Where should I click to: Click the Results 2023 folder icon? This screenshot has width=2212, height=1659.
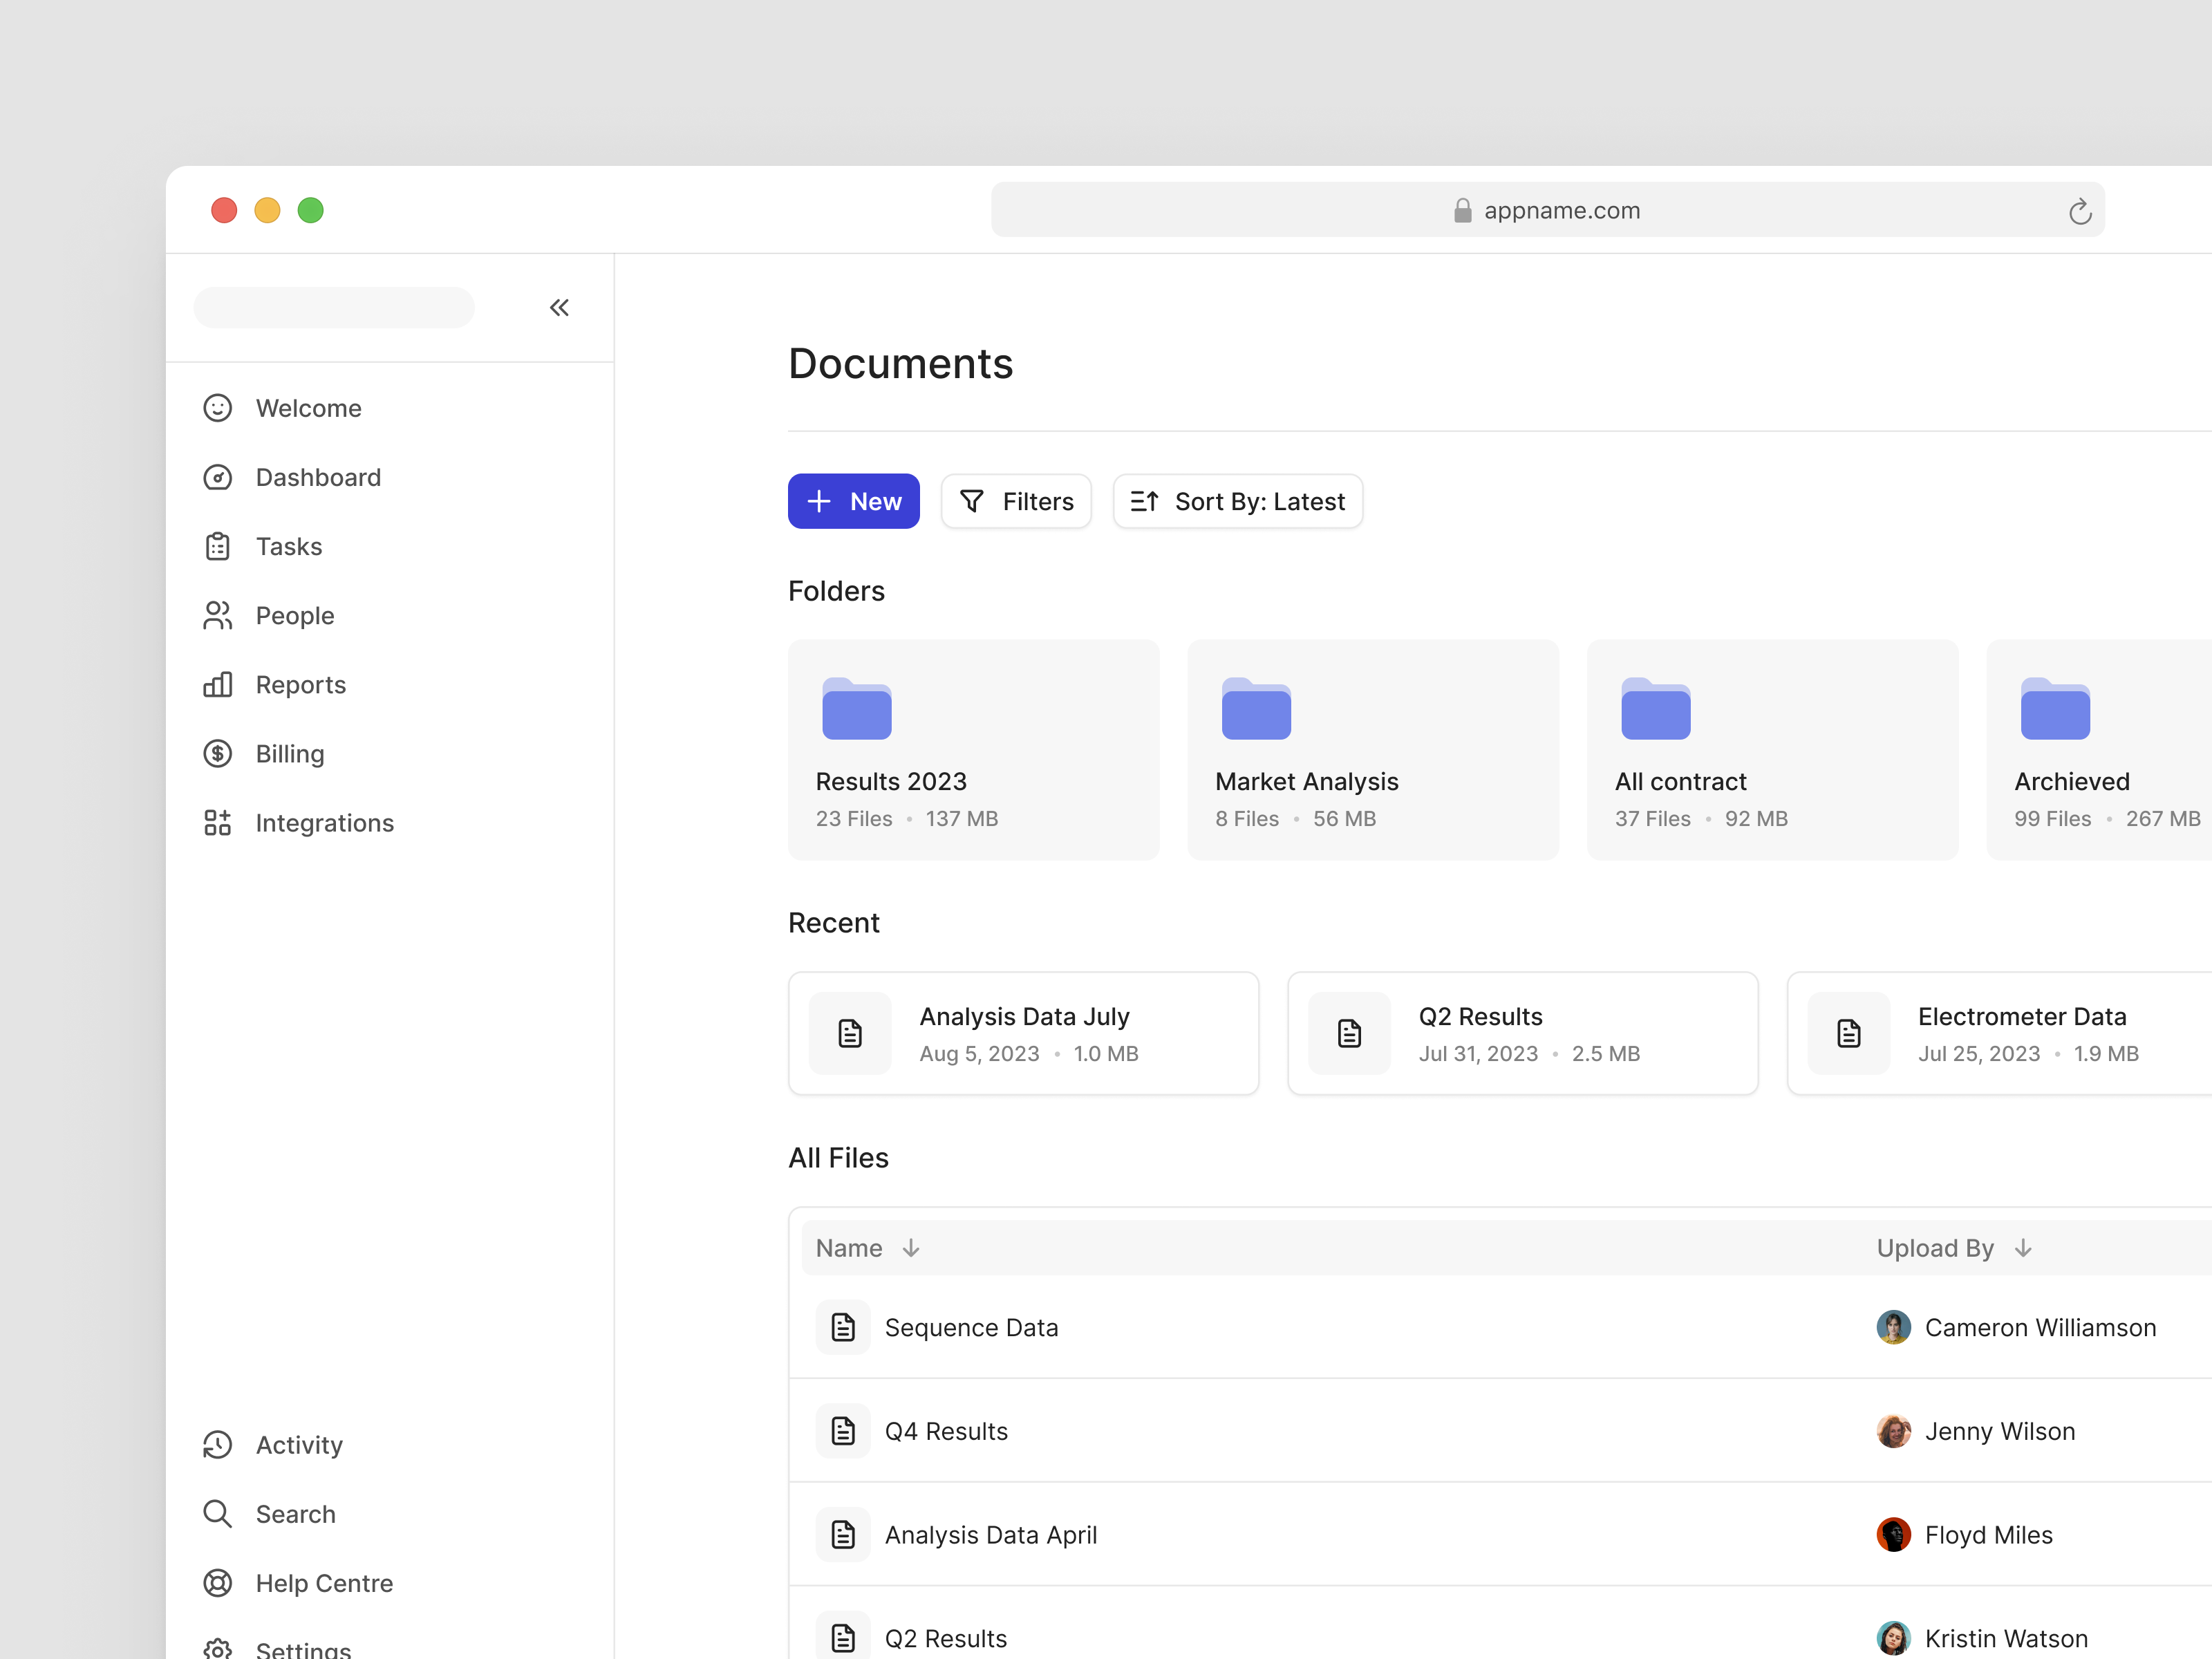click(x=856, y=708)
